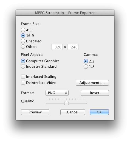The height and width of the screenshot is (142, 130).
Task: Open the PNG format dropdown
Action: click(57, 93)
